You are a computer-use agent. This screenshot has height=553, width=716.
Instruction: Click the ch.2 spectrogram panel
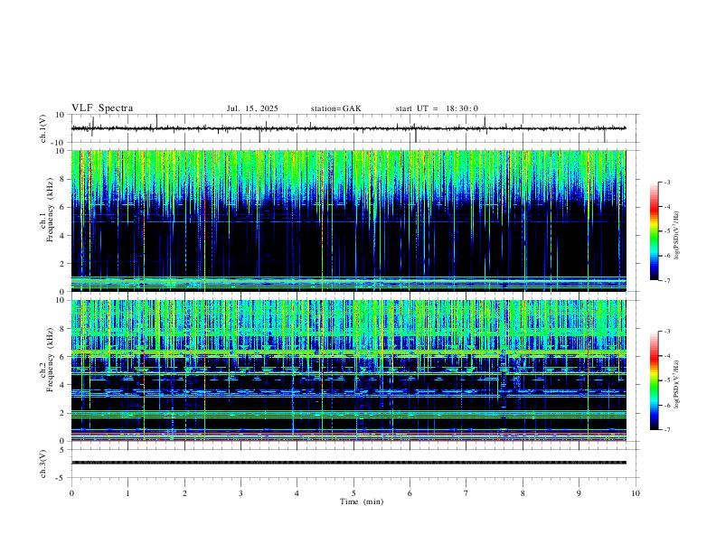(349, 370)
